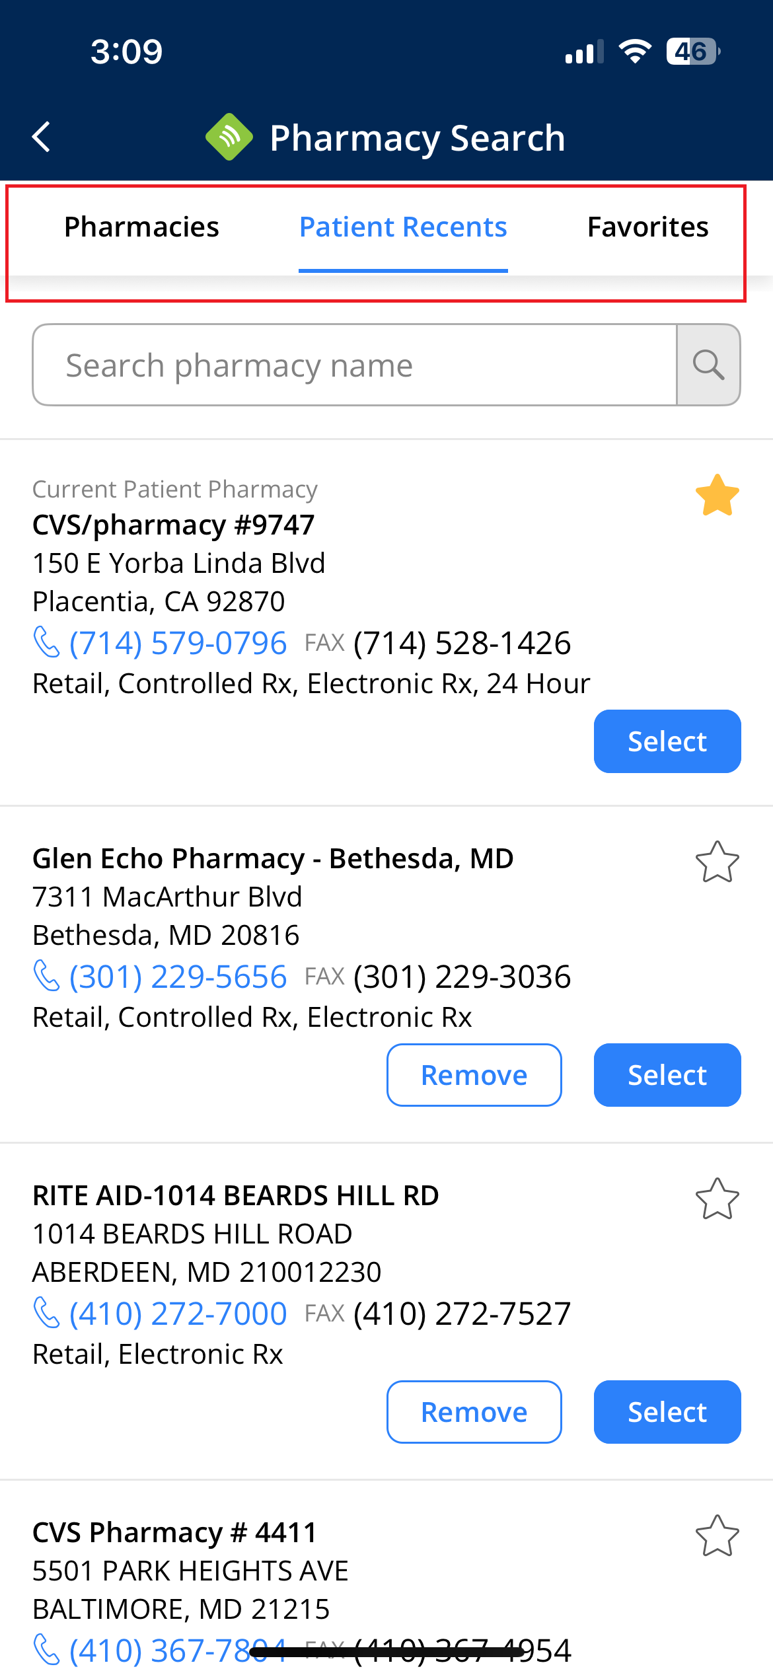This screenshot has height=1673, width=773.
Task: Tap the green Pharmacy Search logo icon
Action: click(229, 137)
